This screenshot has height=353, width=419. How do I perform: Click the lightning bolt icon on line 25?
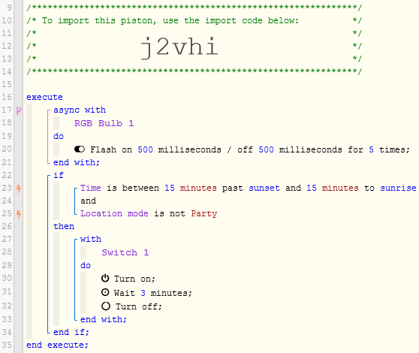[19, 214]
